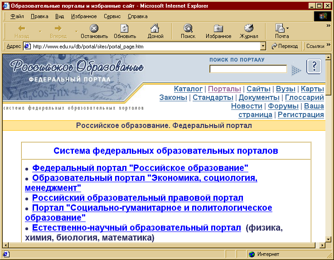Image resolution: width=334 pixels, height=260 pixels.
Task: Click the Ссылки links bar label
Action: (315, 46)
